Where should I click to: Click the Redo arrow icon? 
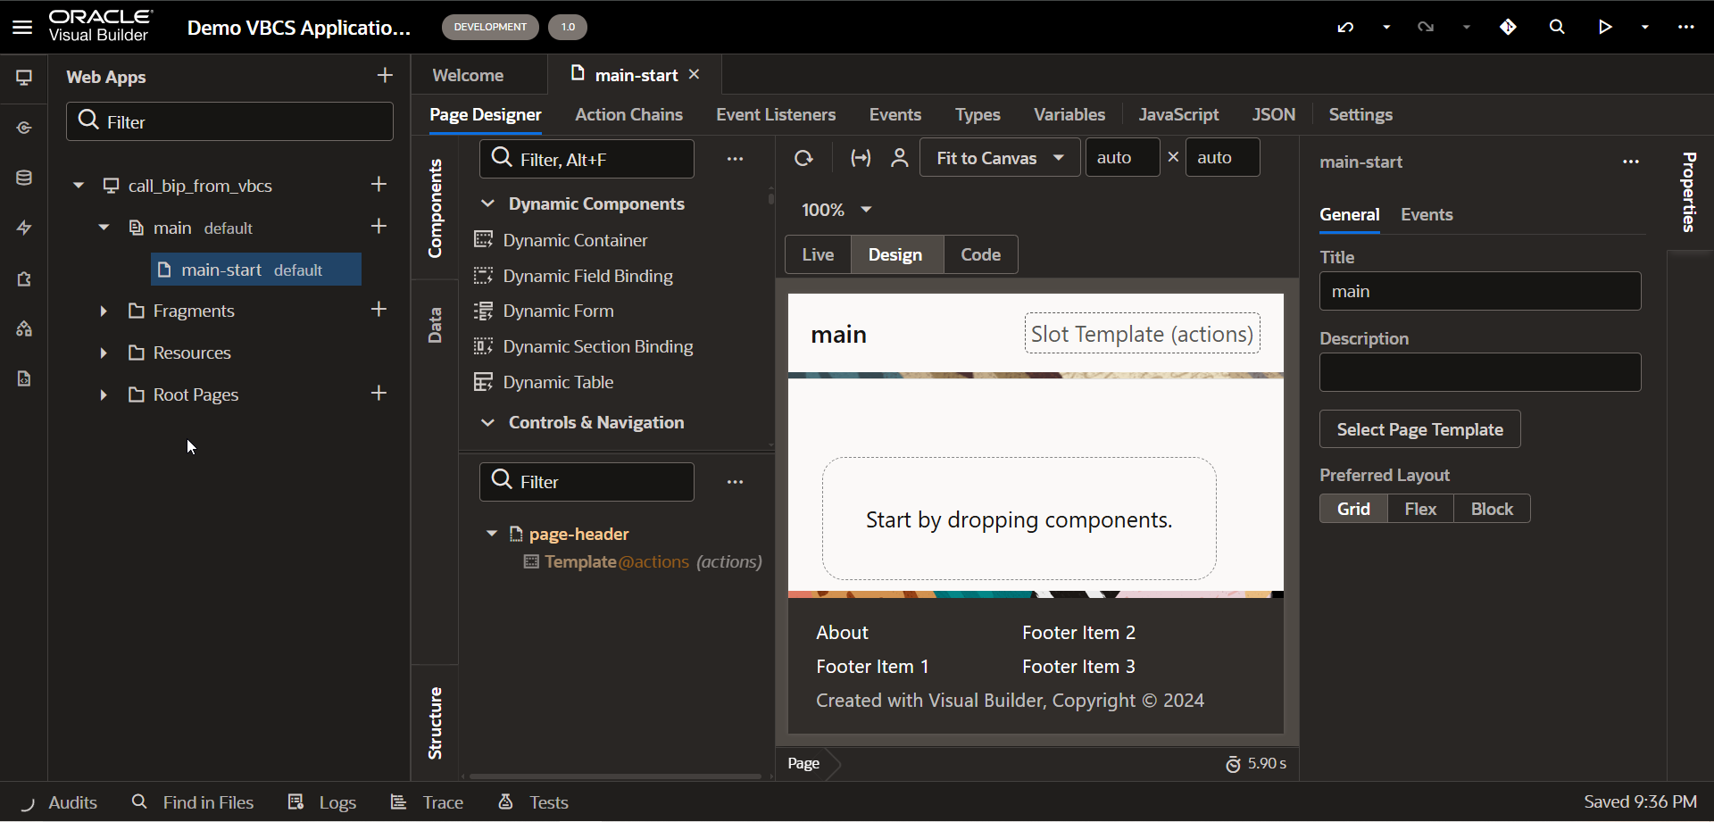point(1426,27)
